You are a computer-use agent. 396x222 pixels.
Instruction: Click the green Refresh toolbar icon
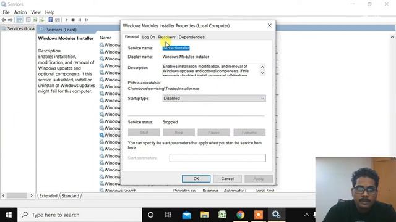tap(35, 20)
